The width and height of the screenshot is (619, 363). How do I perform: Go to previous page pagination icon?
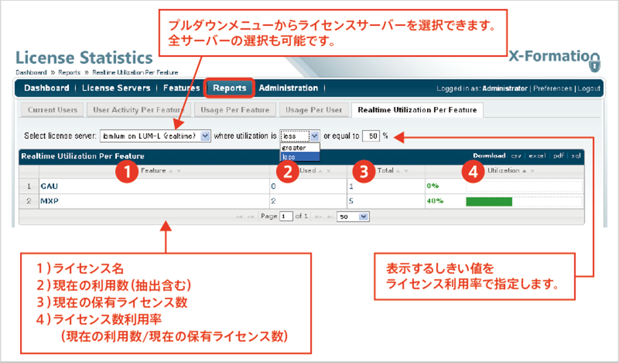(250, 217)
